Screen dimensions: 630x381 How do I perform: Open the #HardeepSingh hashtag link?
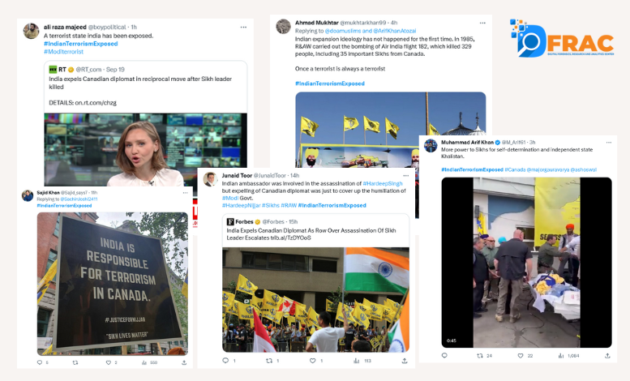coord(383,183)
